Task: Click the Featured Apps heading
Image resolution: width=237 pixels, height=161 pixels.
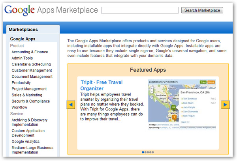Action: click(148, 70)
